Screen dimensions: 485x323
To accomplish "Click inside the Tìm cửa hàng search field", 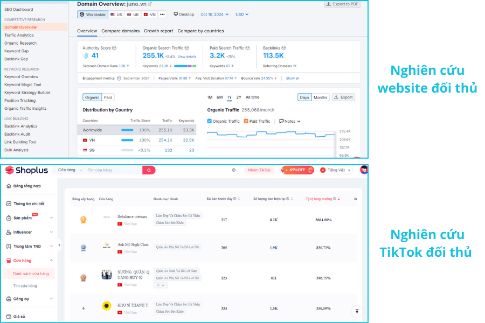I will (x=112, y=170).
